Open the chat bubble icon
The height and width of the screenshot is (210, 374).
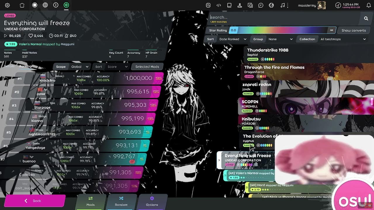261,5
